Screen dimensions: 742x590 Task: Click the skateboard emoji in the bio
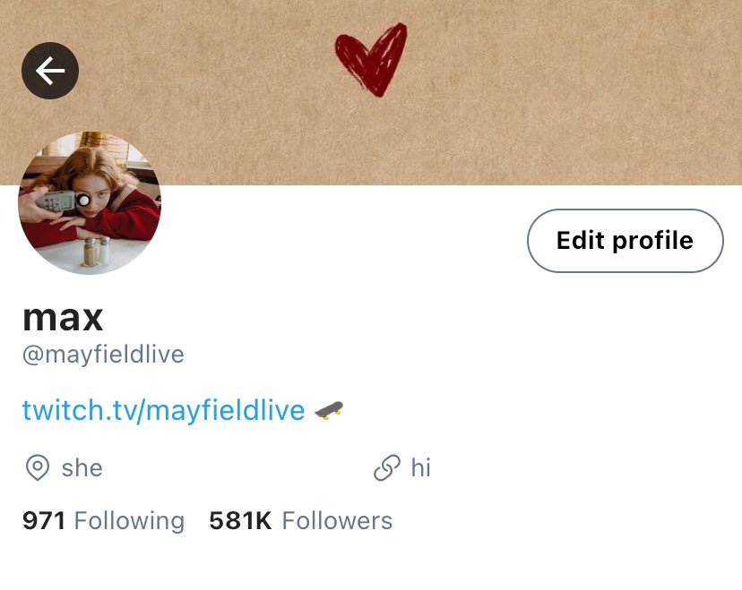point(329,410)
